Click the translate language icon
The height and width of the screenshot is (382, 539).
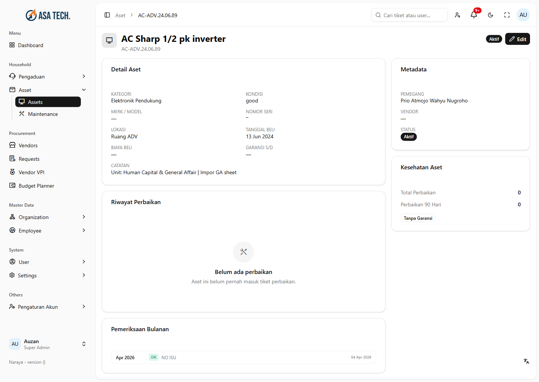pos(526,361)
